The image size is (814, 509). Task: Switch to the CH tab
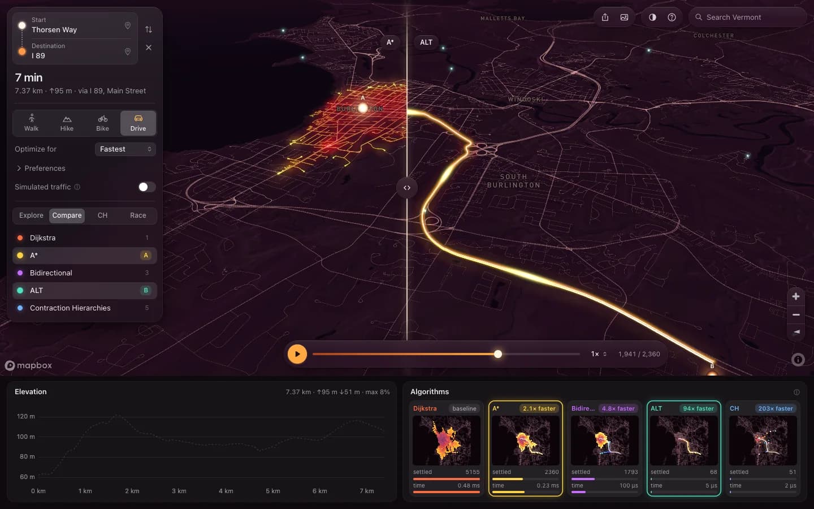tap(102, 215)
